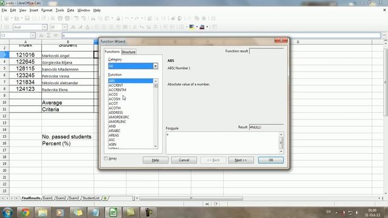Click the OK button in Function Wizard
Viewport: 388px width, 218px height.
coord(271,160)
